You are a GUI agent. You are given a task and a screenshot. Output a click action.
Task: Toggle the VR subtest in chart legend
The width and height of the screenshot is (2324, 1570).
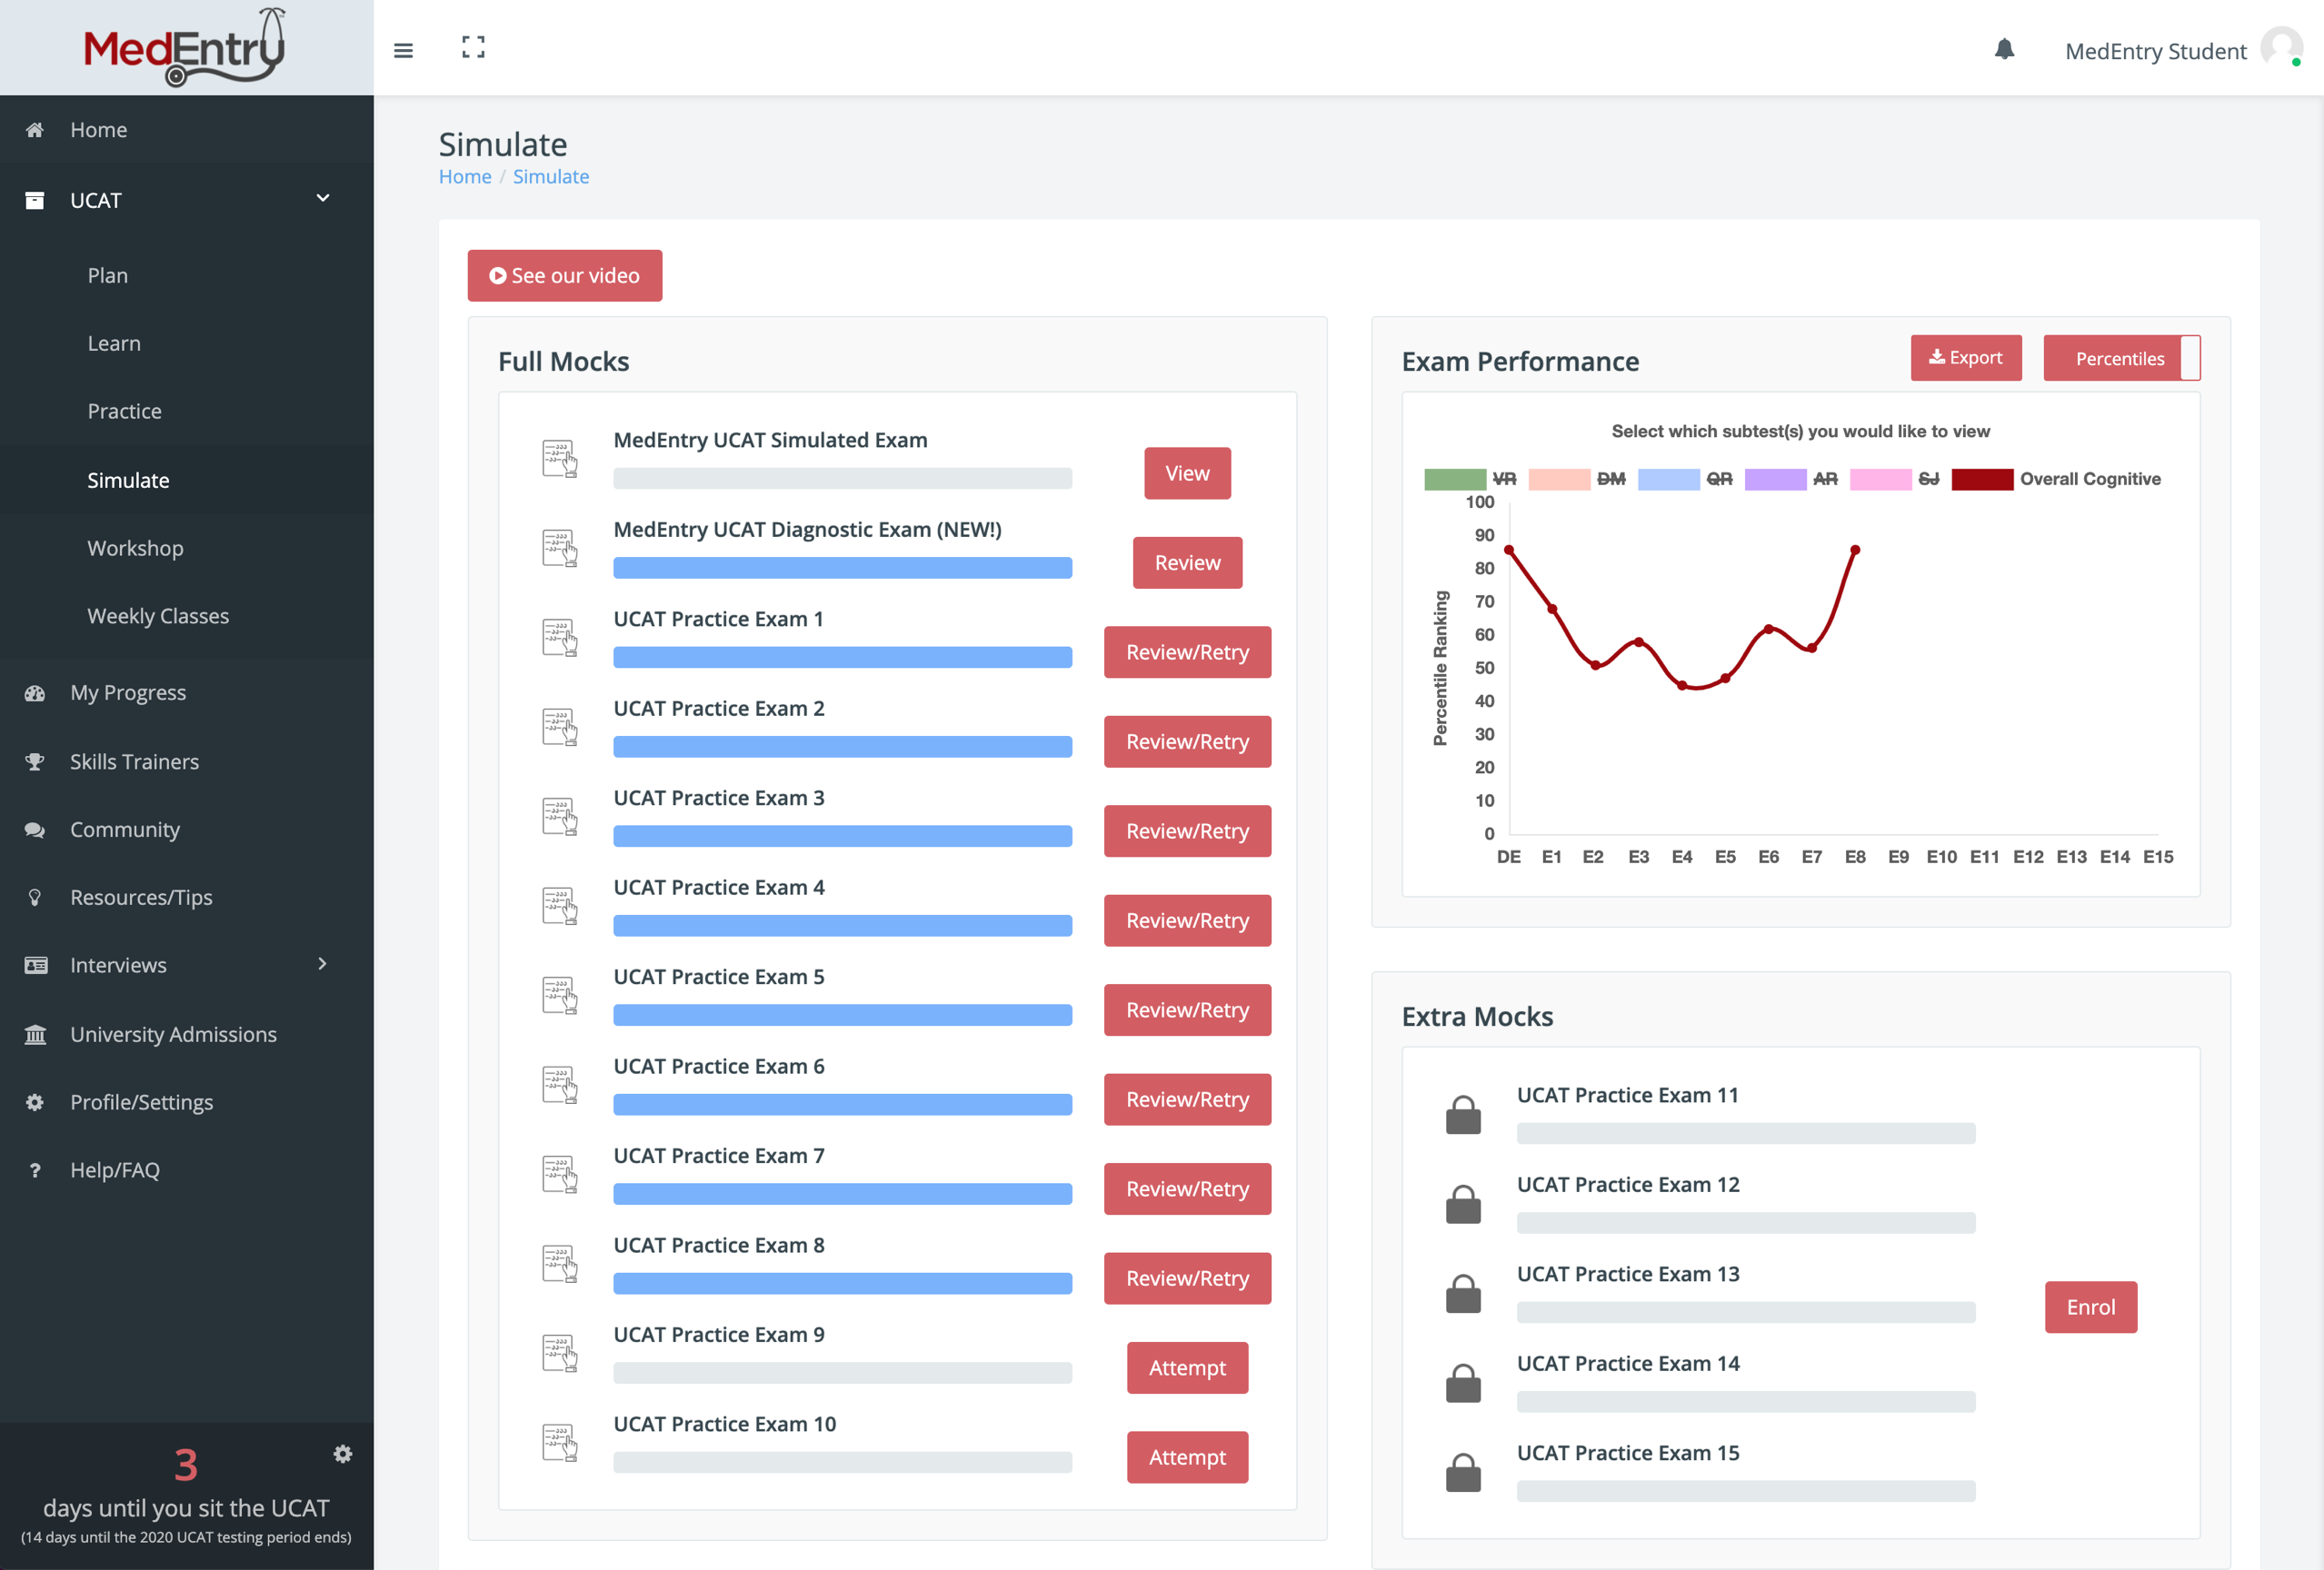coord(1470,479)
